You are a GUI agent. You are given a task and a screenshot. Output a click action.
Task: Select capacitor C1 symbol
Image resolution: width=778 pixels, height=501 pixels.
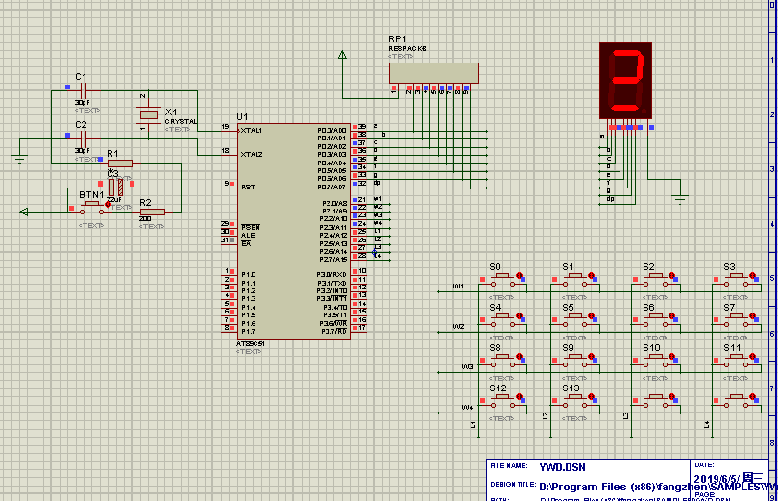(84, 91)
